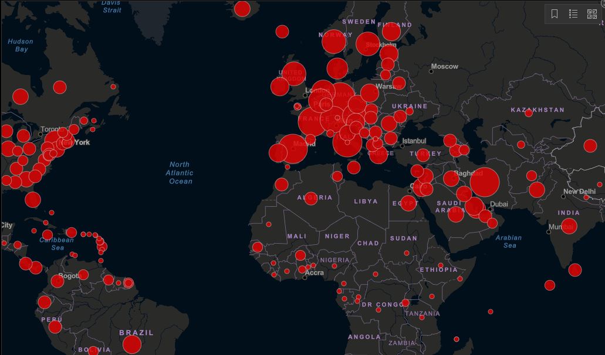Click the red marker on Brazil
The image size is (605, 355).
click(132, 344)
